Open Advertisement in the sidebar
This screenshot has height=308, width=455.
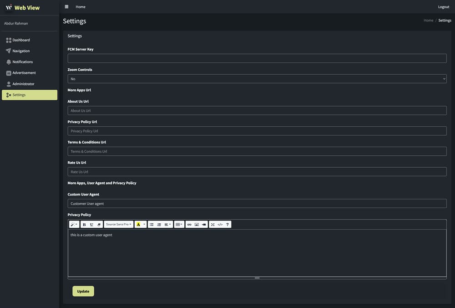(x=30, y=73)
